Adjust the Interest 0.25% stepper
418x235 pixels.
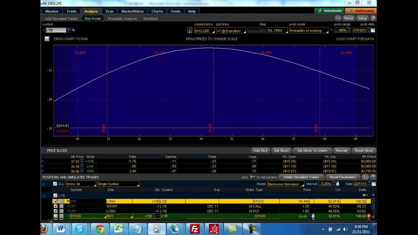[x=333, y=184]
